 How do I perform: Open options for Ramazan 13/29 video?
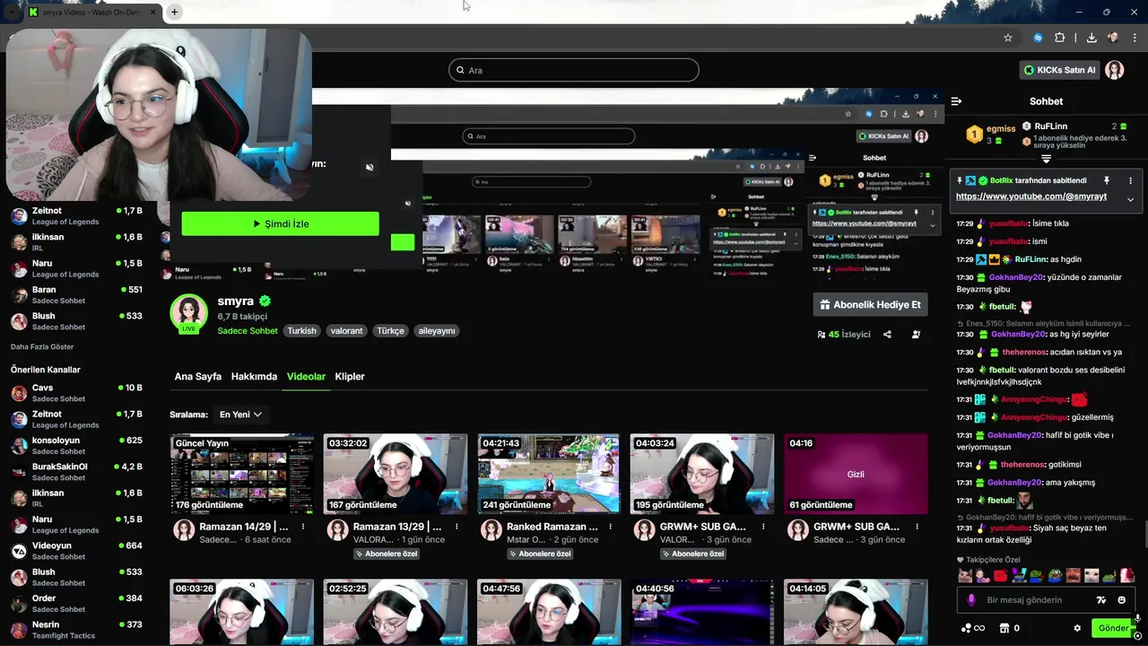point(457,527)
